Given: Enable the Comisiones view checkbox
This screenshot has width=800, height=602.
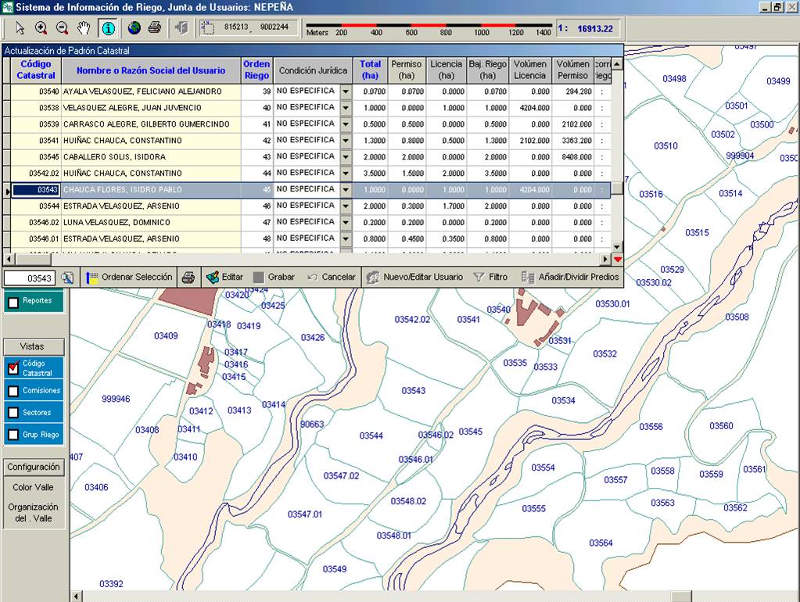Looking at the screenshot, I should tap(13, 391).
